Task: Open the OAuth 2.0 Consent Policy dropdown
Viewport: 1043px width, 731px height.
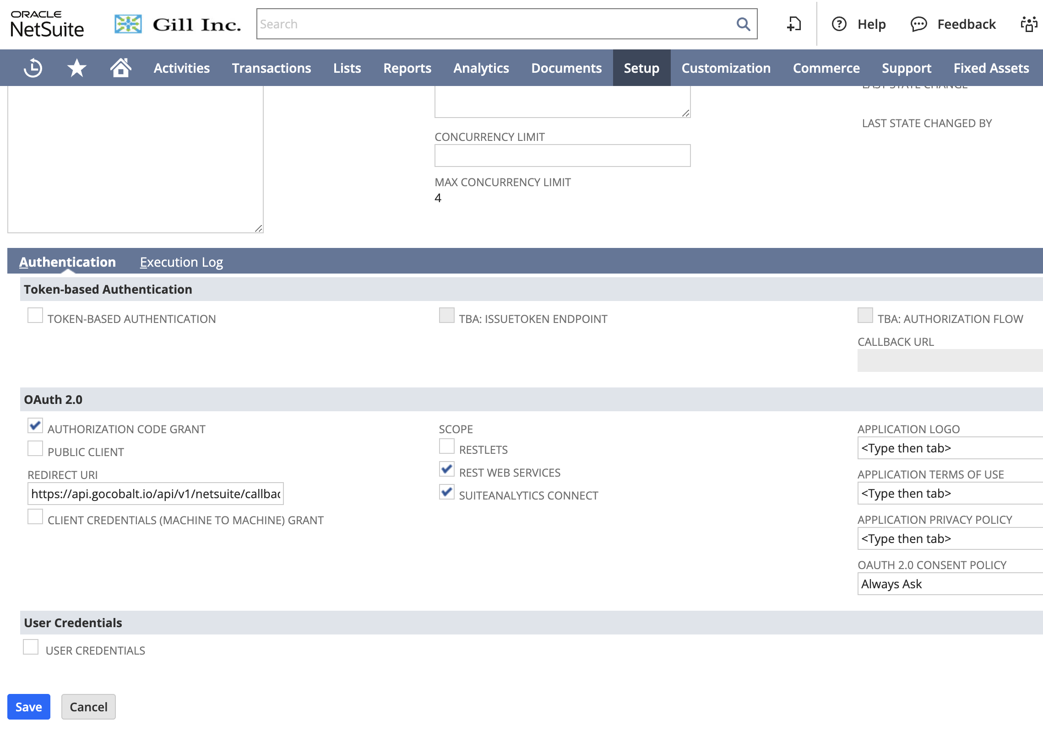Action: pyautogui.click(x=949, y=584)
